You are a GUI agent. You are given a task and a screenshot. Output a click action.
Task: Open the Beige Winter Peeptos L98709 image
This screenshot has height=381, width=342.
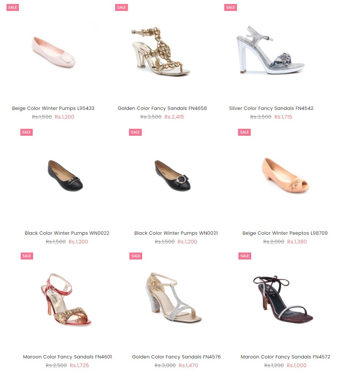click(x=285, y=175)
